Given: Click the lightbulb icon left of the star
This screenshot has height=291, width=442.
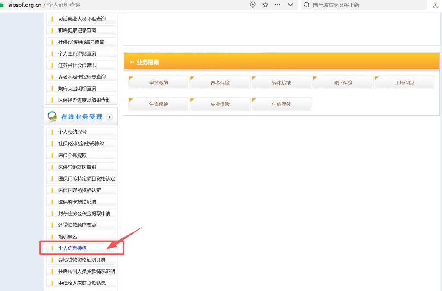Looking at the screenshot, I should click(x=253, y=5).
